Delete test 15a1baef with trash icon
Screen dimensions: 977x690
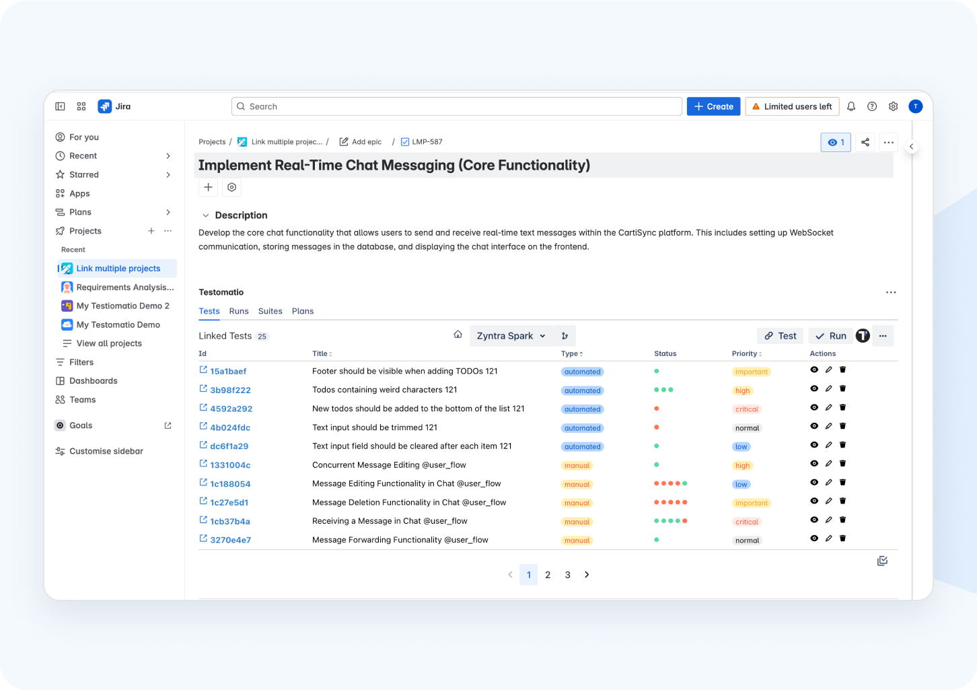coord(842,370)
